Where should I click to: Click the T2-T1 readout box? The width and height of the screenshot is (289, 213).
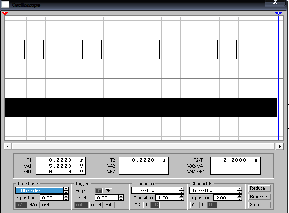point(235,166)
